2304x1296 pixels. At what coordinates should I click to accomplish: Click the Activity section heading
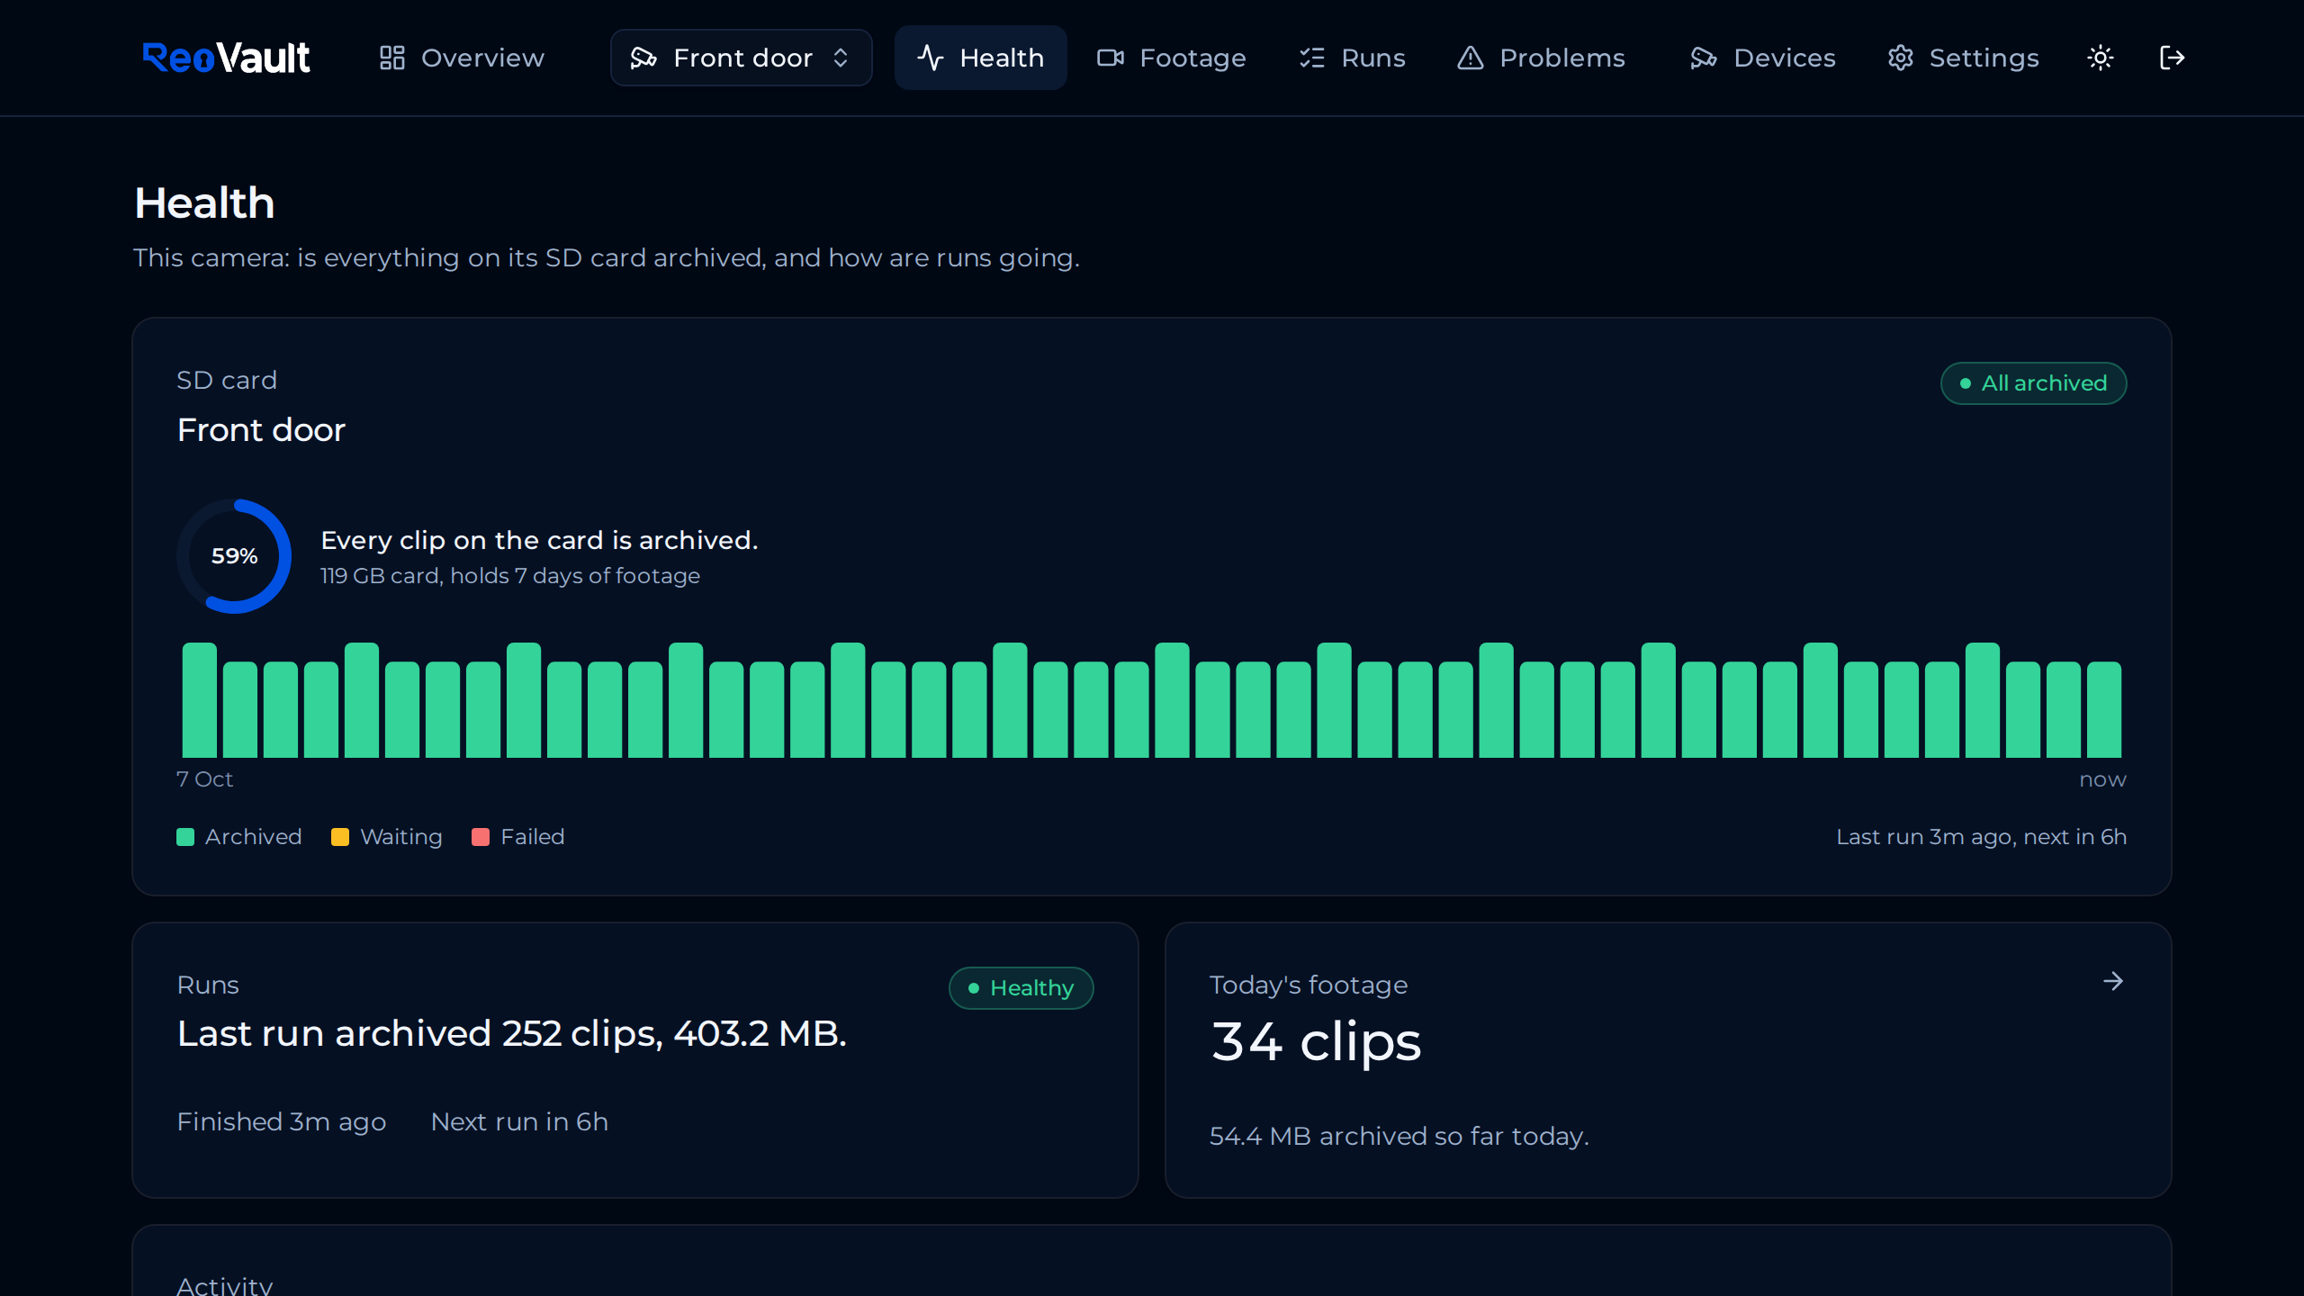[x=225, y=1285]
